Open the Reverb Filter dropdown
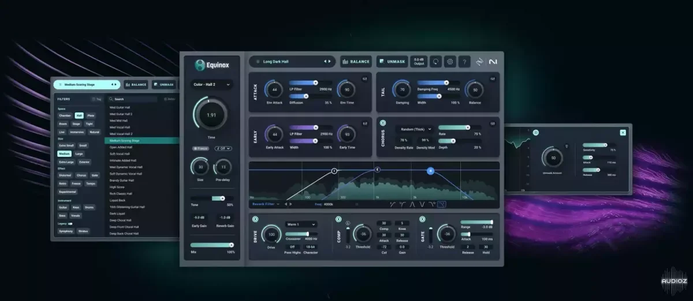Viewport: 693px width, 301px height. [266, 204]
